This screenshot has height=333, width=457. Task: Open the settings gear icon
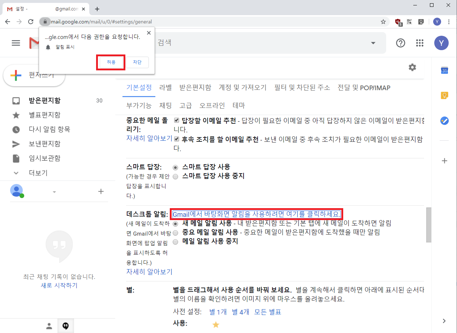pyautogui.click(x=412, y=67)
